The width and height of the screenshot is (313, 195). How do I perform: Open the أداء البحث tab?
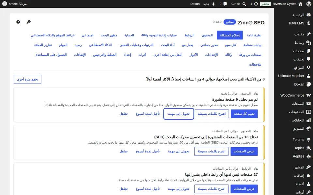click(x=168, y=45)
